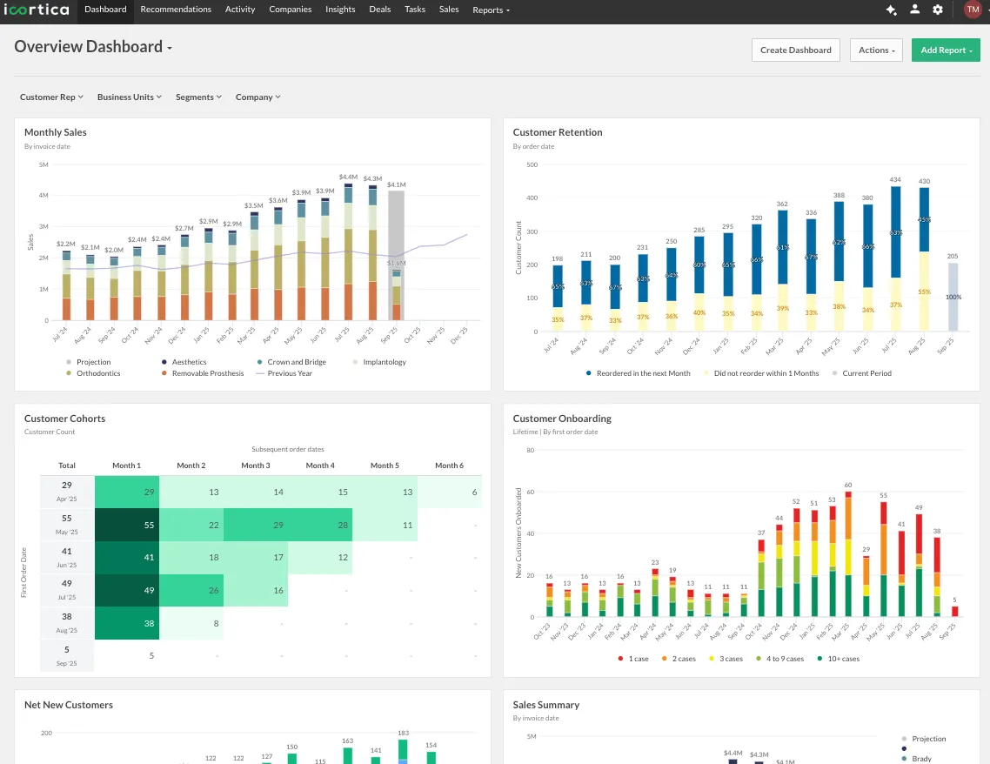Toggle the 3 cases legend item
990x764 pixels.
[x=726, y=659]
